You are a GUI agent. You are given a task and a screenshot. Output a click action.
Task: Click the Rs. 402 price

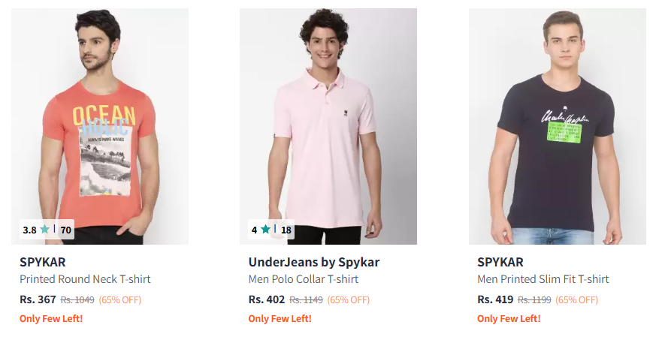(267, 299)
